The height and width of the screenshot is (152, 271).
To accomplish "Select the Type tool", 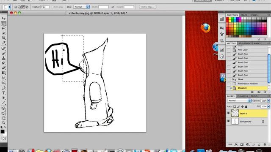I will coord(3,93).
